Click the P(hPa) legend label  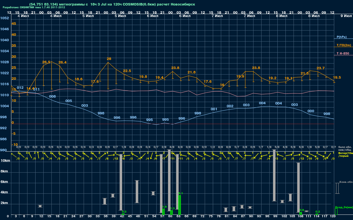pyautogui.click(x=341, y=37)
